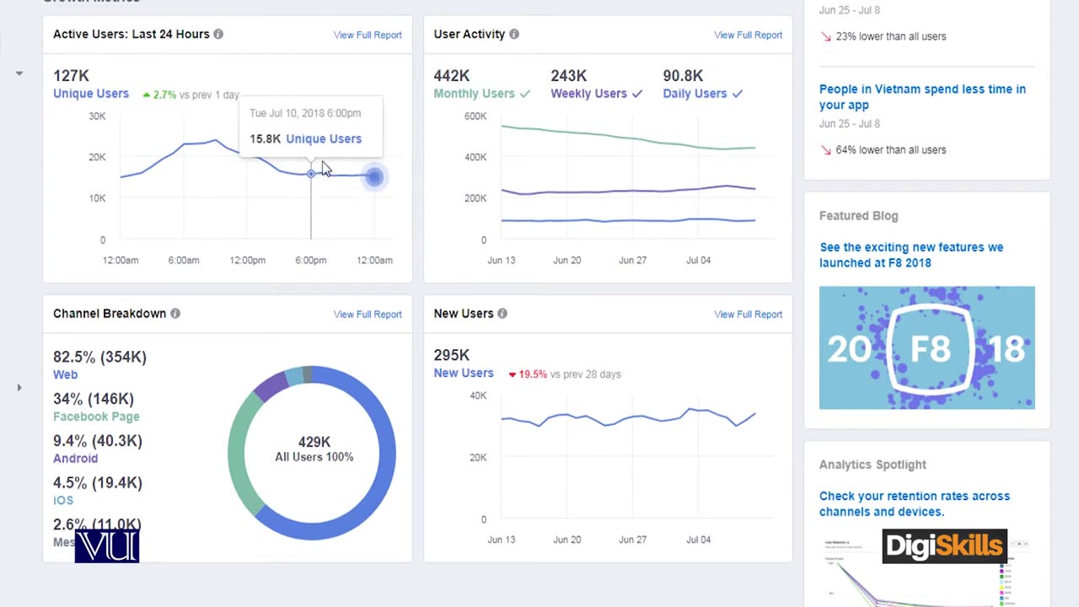Toggle Monthly Users checkmark series
1079x607 pixels.
tap(525, 94)
